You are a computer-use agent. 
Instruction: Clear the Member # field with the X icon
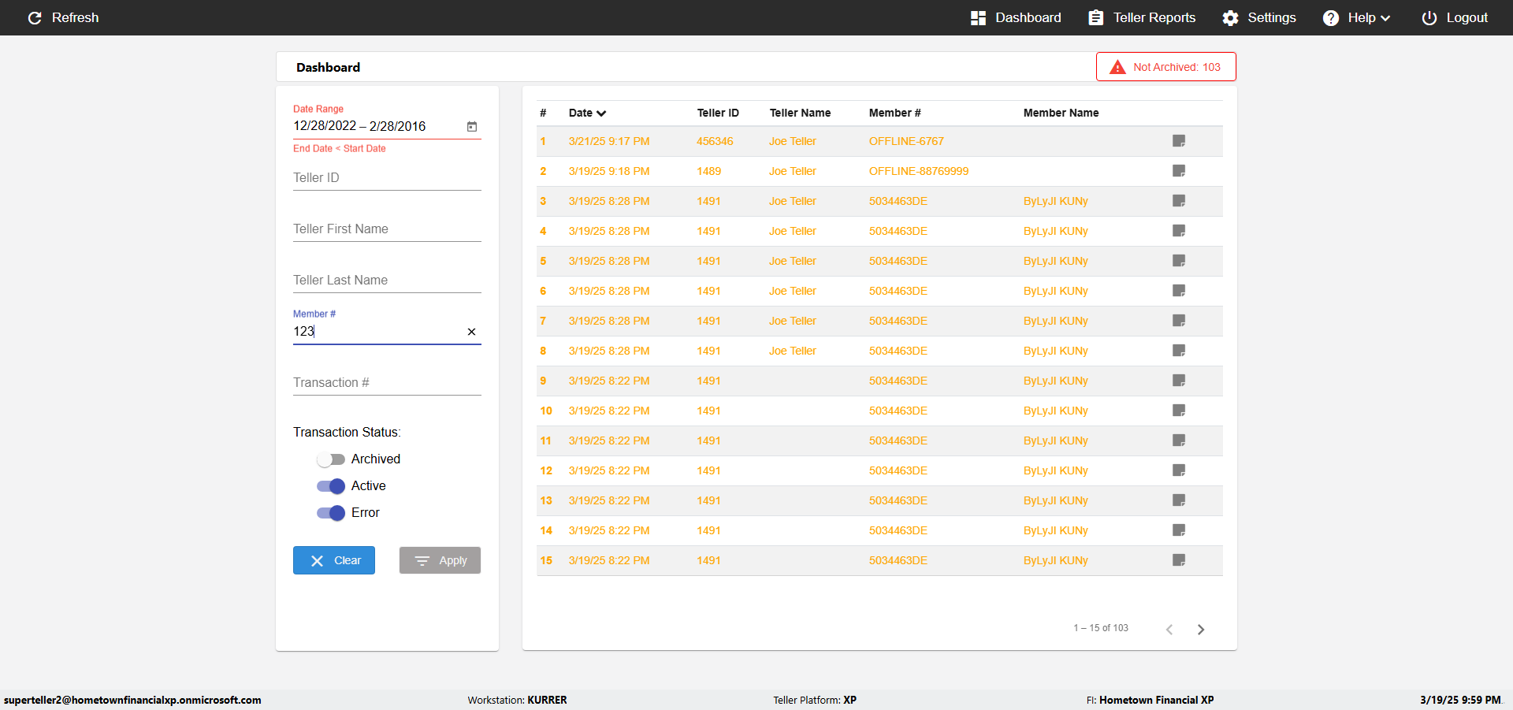click(x=471, y=332)
